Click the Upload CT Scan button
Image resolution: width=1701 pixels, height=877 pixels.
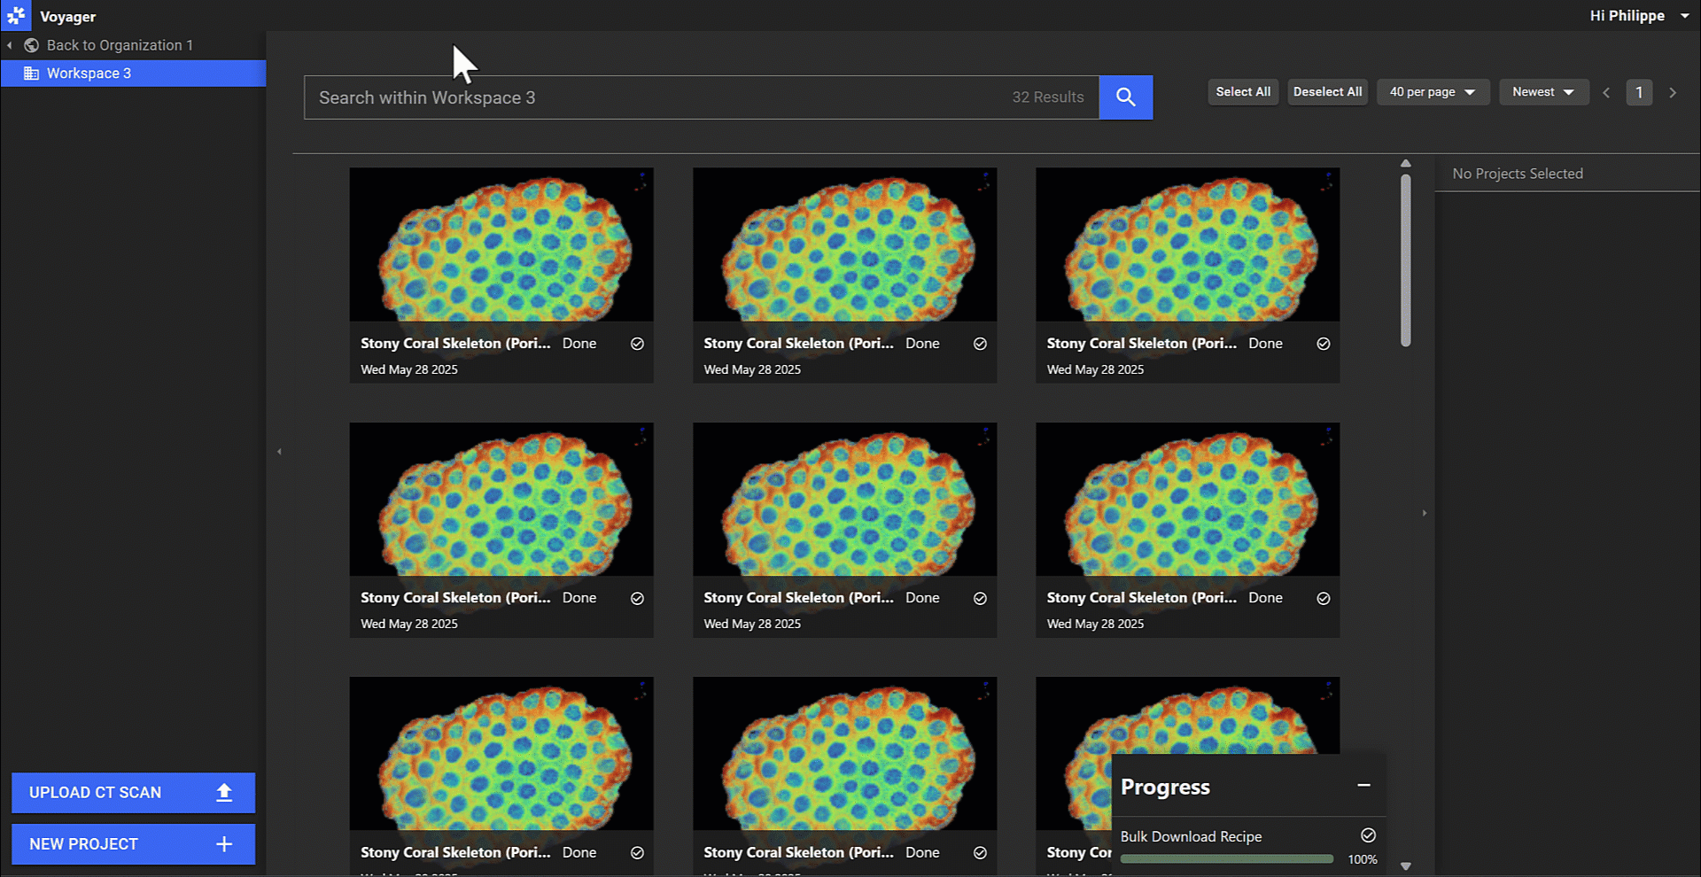coord(133,793)
